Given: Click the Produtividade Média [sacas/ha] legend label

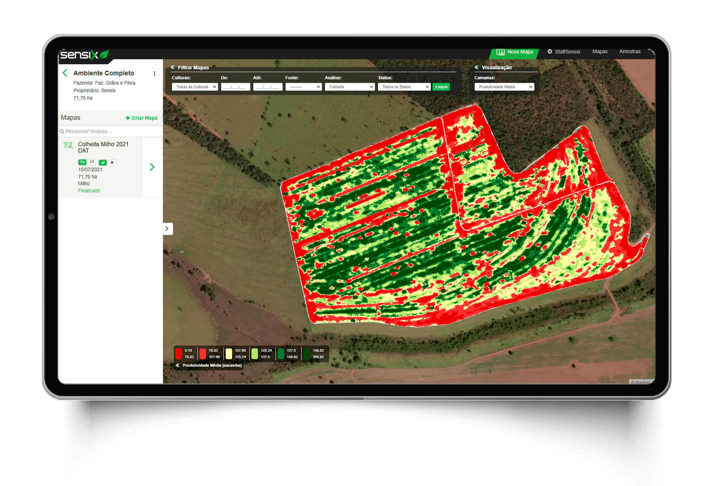Looking at the screenshot, I should coord(212,365).
